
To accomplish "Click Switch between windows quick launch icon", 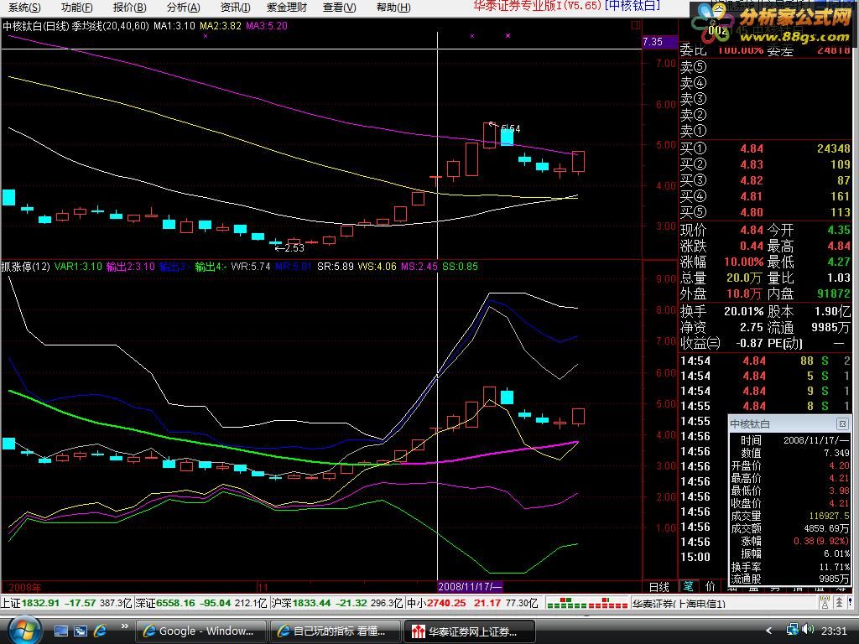I will [80, 631].
